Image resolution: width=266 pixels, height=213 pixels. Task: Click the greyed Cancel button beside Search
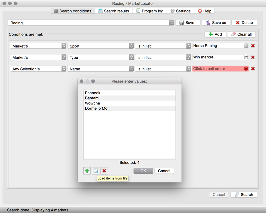[219, 194]
